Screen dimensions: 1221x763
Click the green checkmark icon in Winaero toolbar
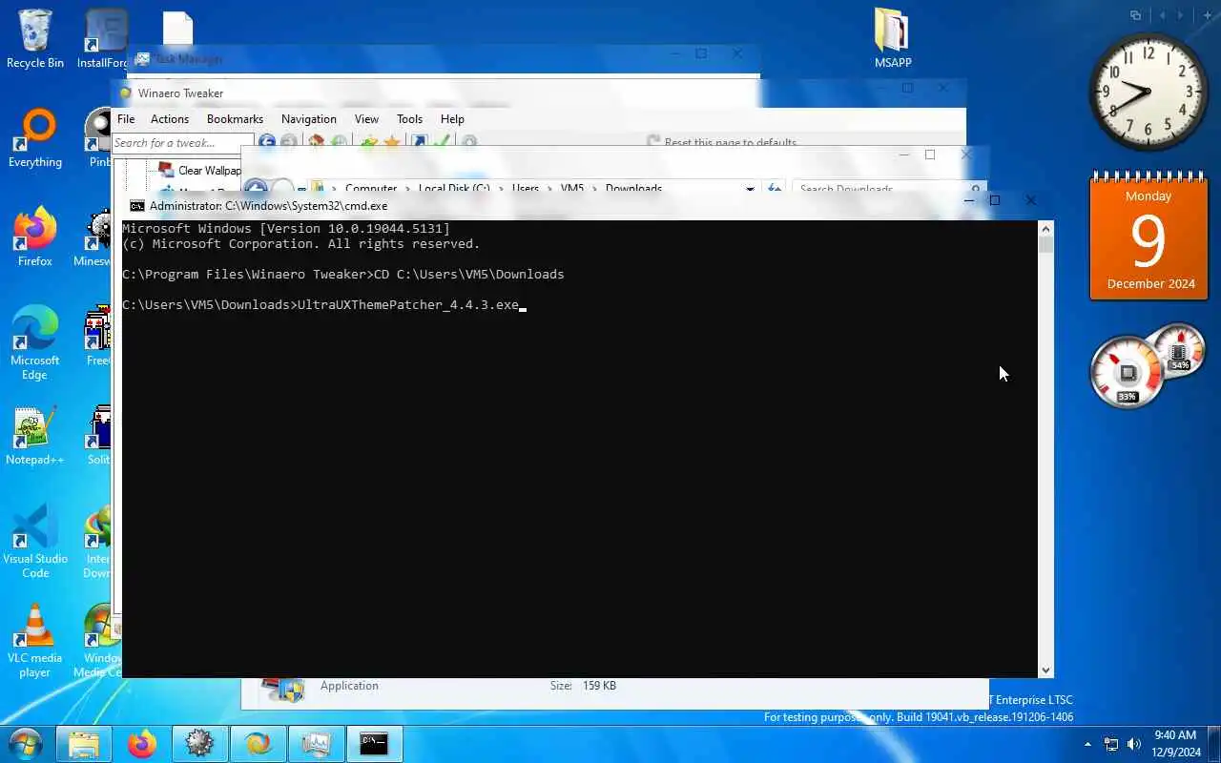click(x=442, y=142)
